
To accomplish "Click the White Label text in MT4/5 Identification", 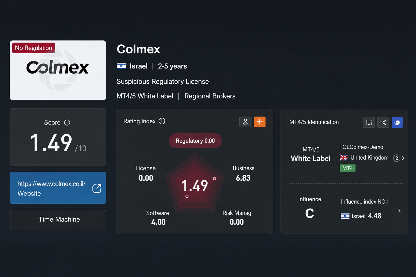I will click(x=311, y=159).
